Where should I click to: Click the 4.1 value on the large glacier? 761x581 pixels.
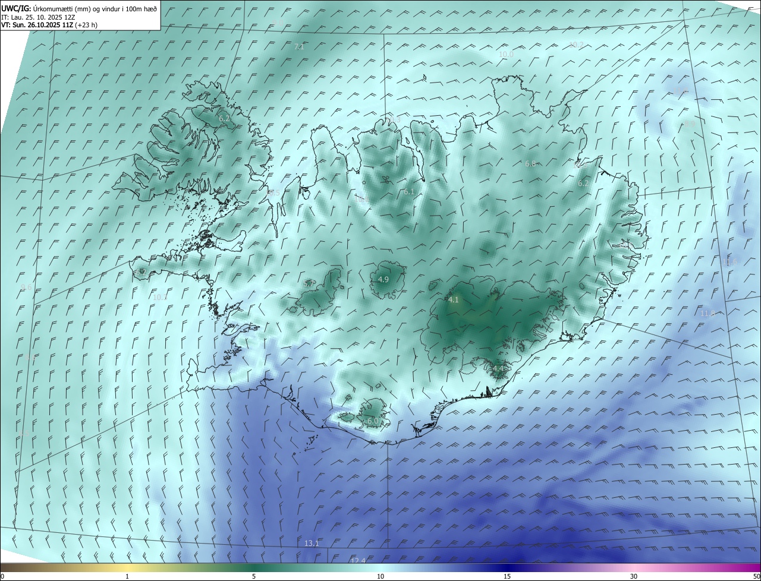tap(454, 300)
